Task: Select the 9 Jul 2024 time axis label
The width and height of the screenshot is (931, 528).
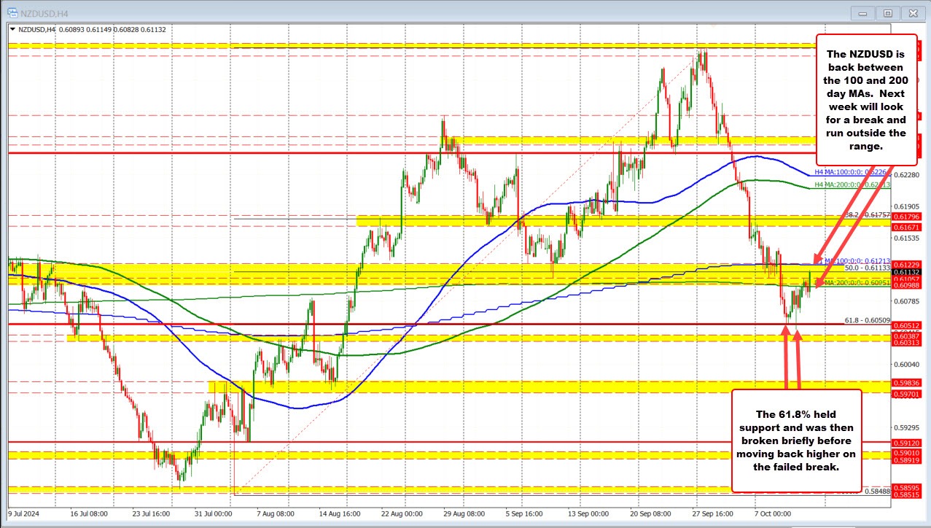Action: pos(23,514)
